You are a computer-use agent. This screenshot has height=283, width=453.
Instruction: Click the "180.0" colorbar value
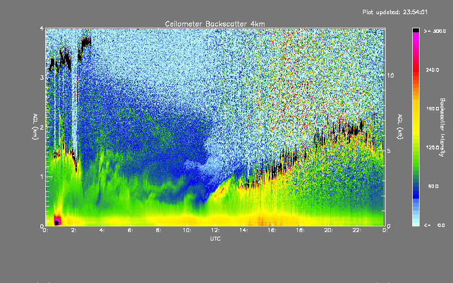coord(433,109)
